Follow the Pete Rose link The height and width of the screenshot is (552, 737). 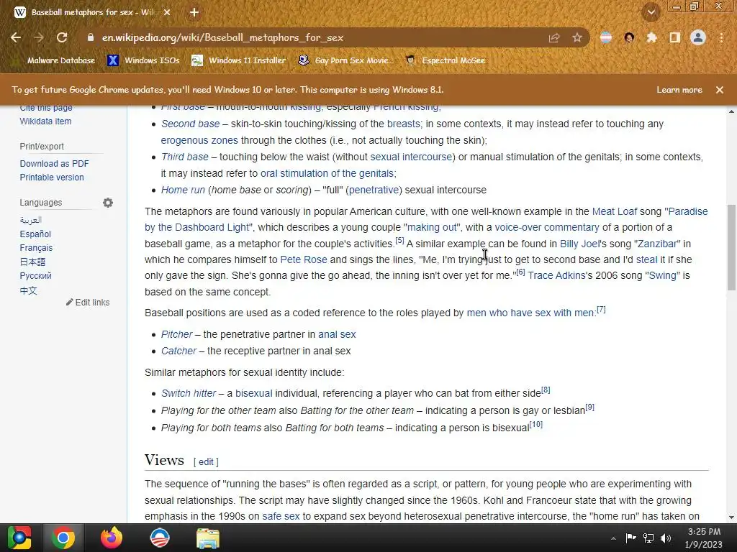[x=304, y=259]
